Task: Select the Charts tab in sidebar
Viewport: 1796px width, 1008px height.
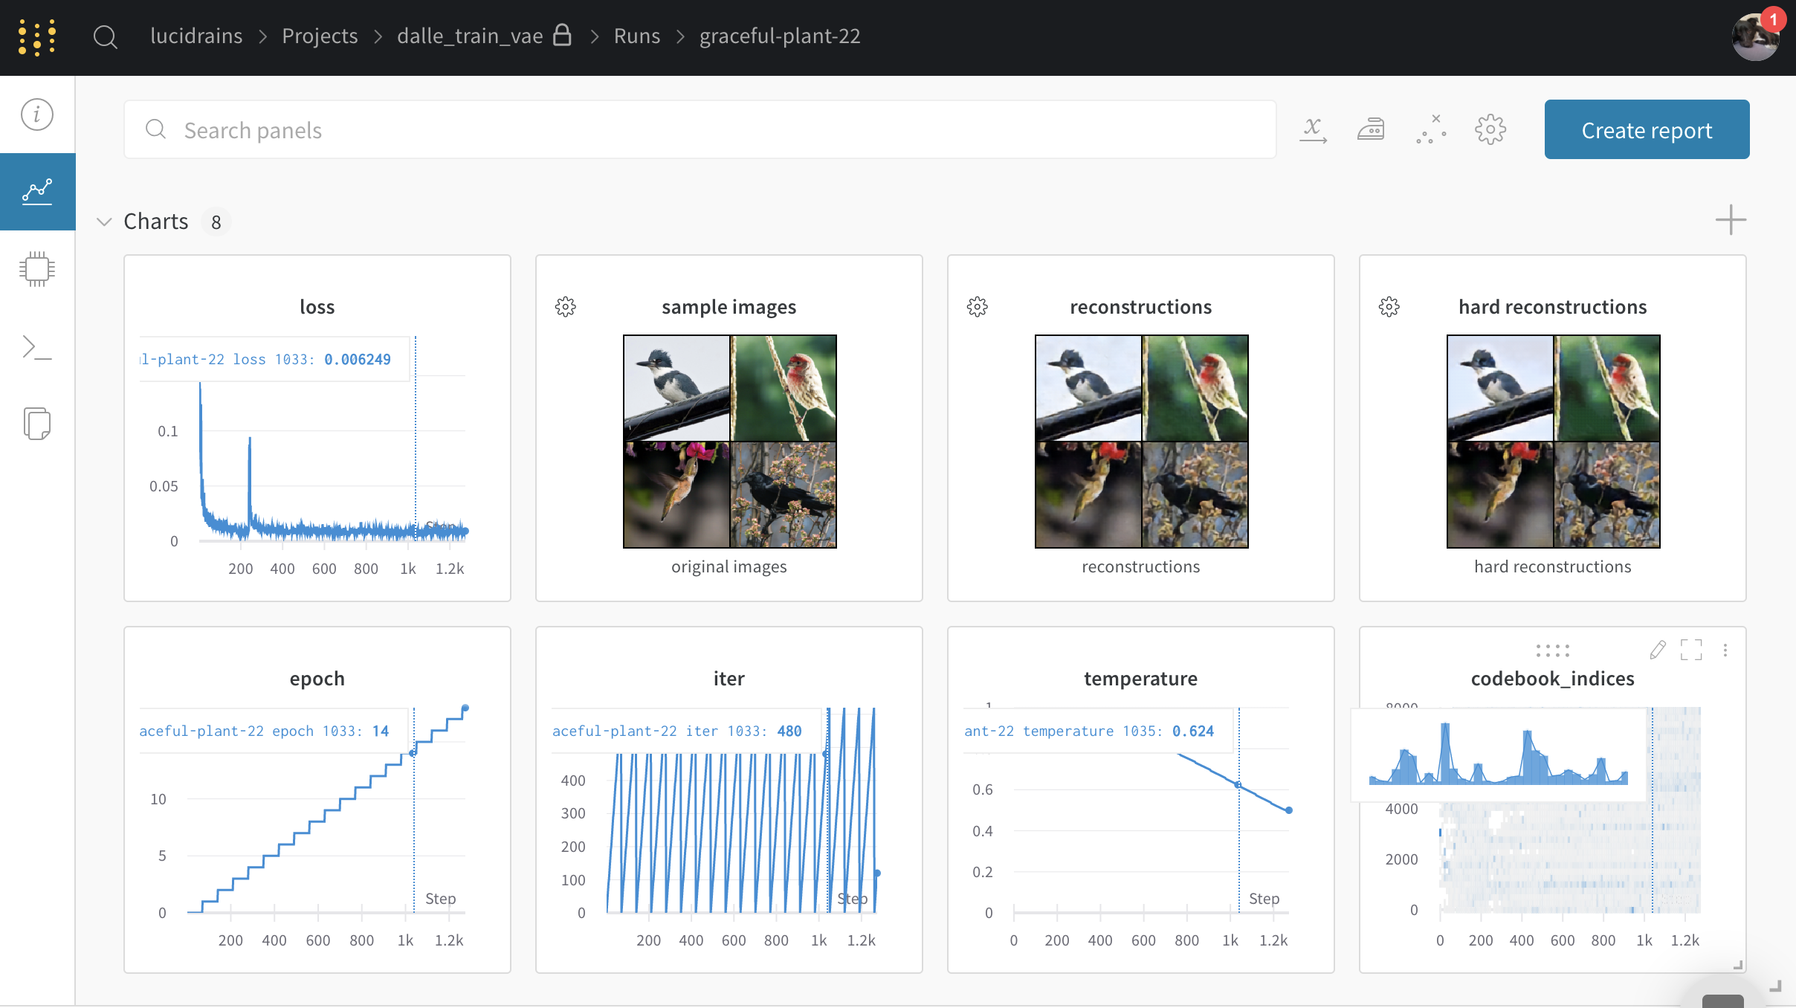Action: [37, 192]
